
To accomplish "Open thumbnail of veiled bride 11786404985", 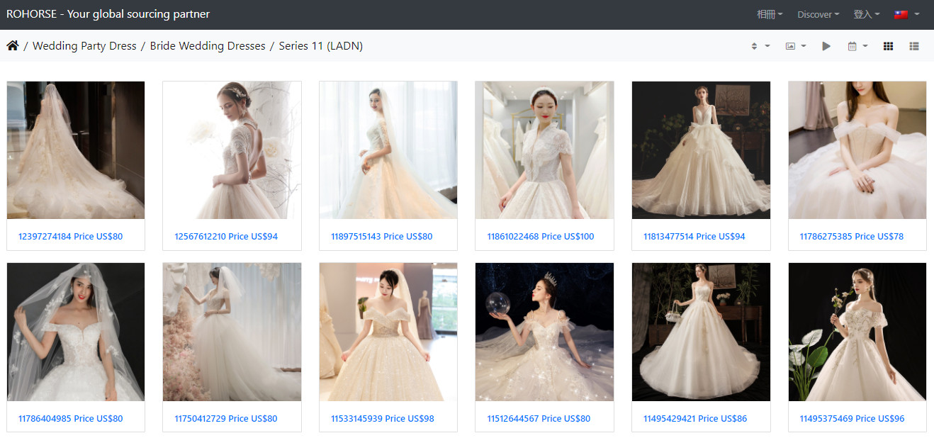I will click(x=76, y=332).
